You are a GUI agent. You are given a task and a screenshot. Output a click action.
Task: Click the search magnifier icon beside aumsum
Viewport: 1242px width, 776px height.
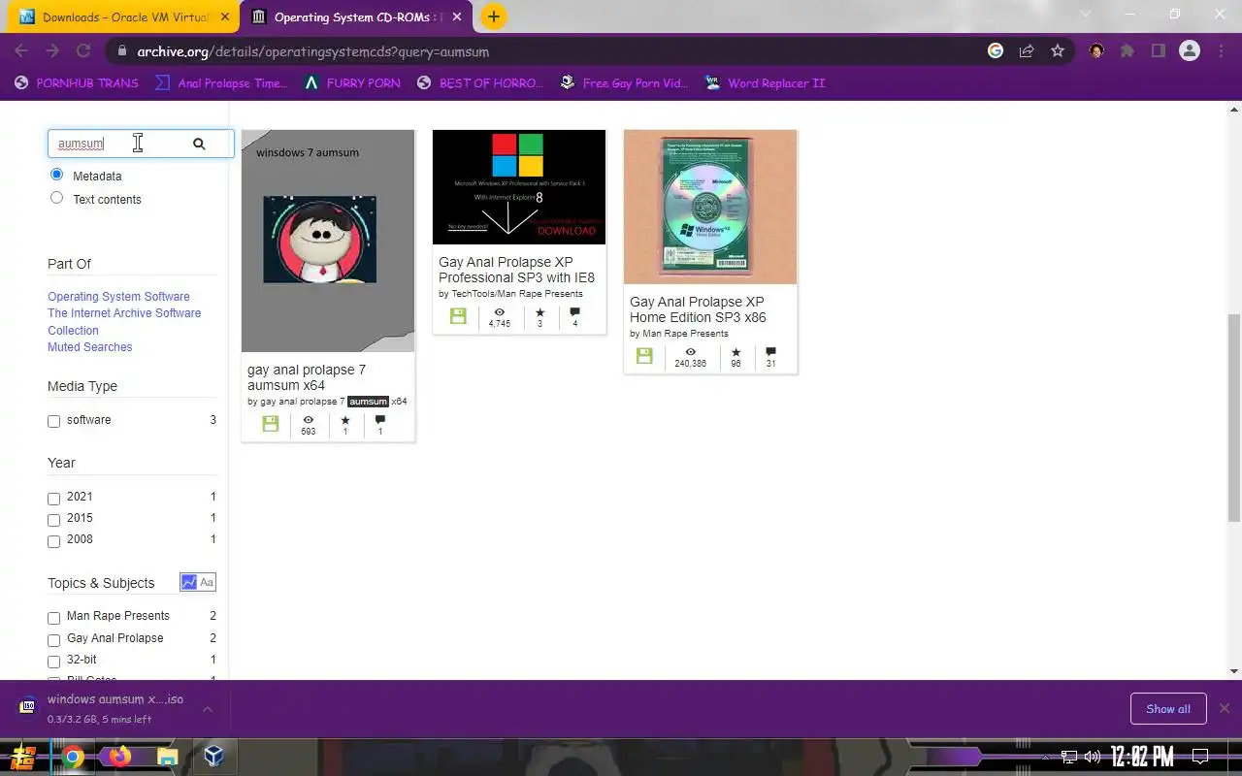[199, 144]
